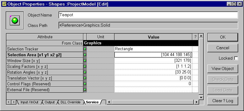Viewport: 244px width, 111px height.
Task: Select the External File (Reserved) label
Action: (45, 90)
